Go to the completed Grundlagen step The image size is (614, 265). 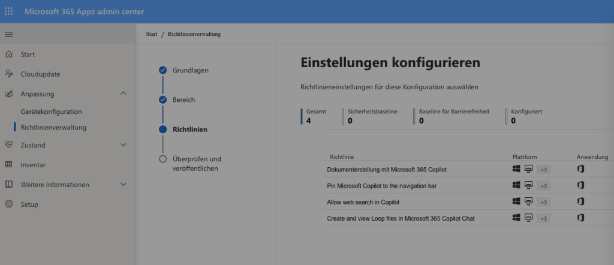click(x=191, y=70)
